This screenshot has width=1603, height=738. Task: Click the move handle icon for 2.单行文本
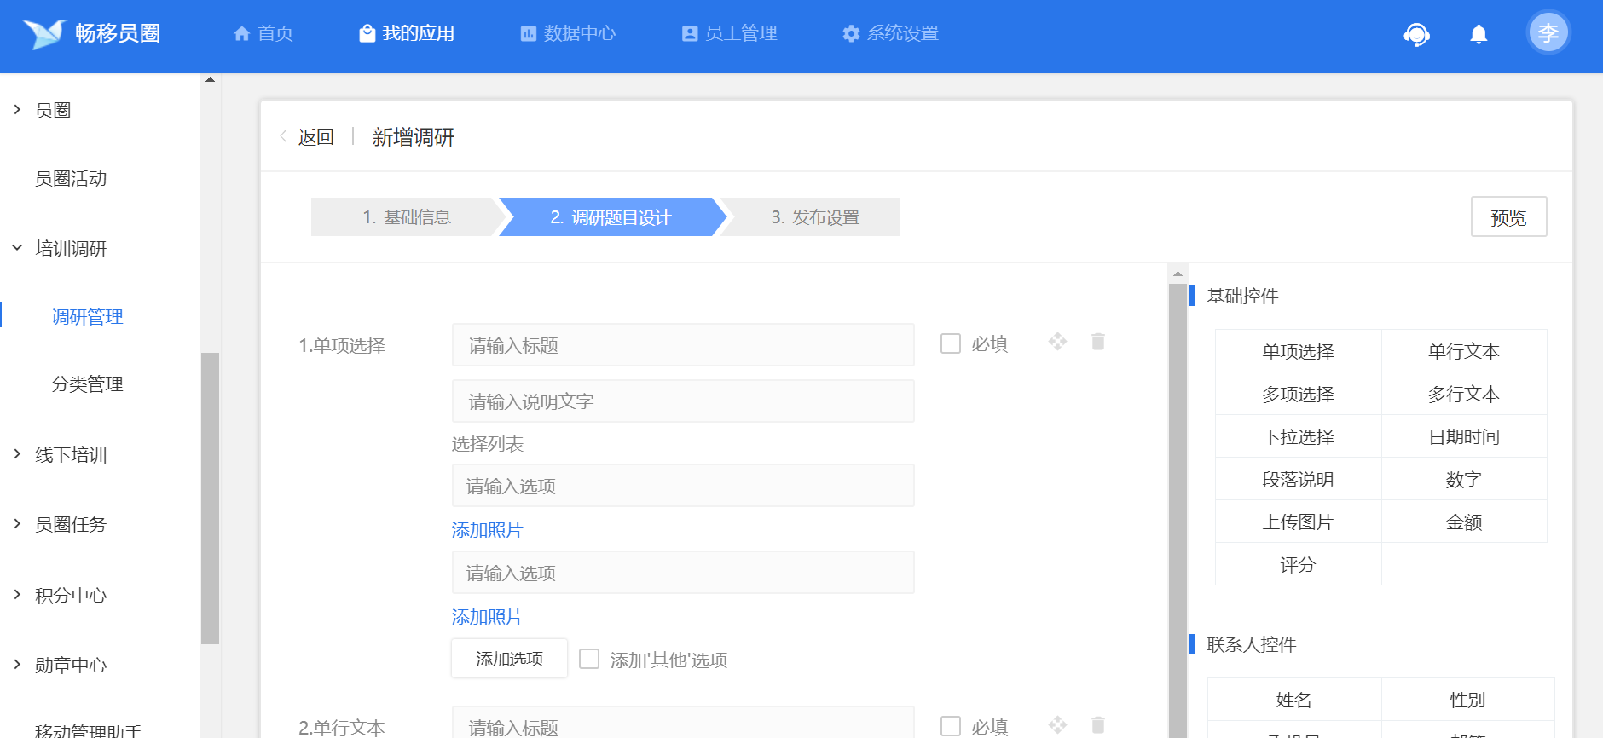pos(1058,725)
